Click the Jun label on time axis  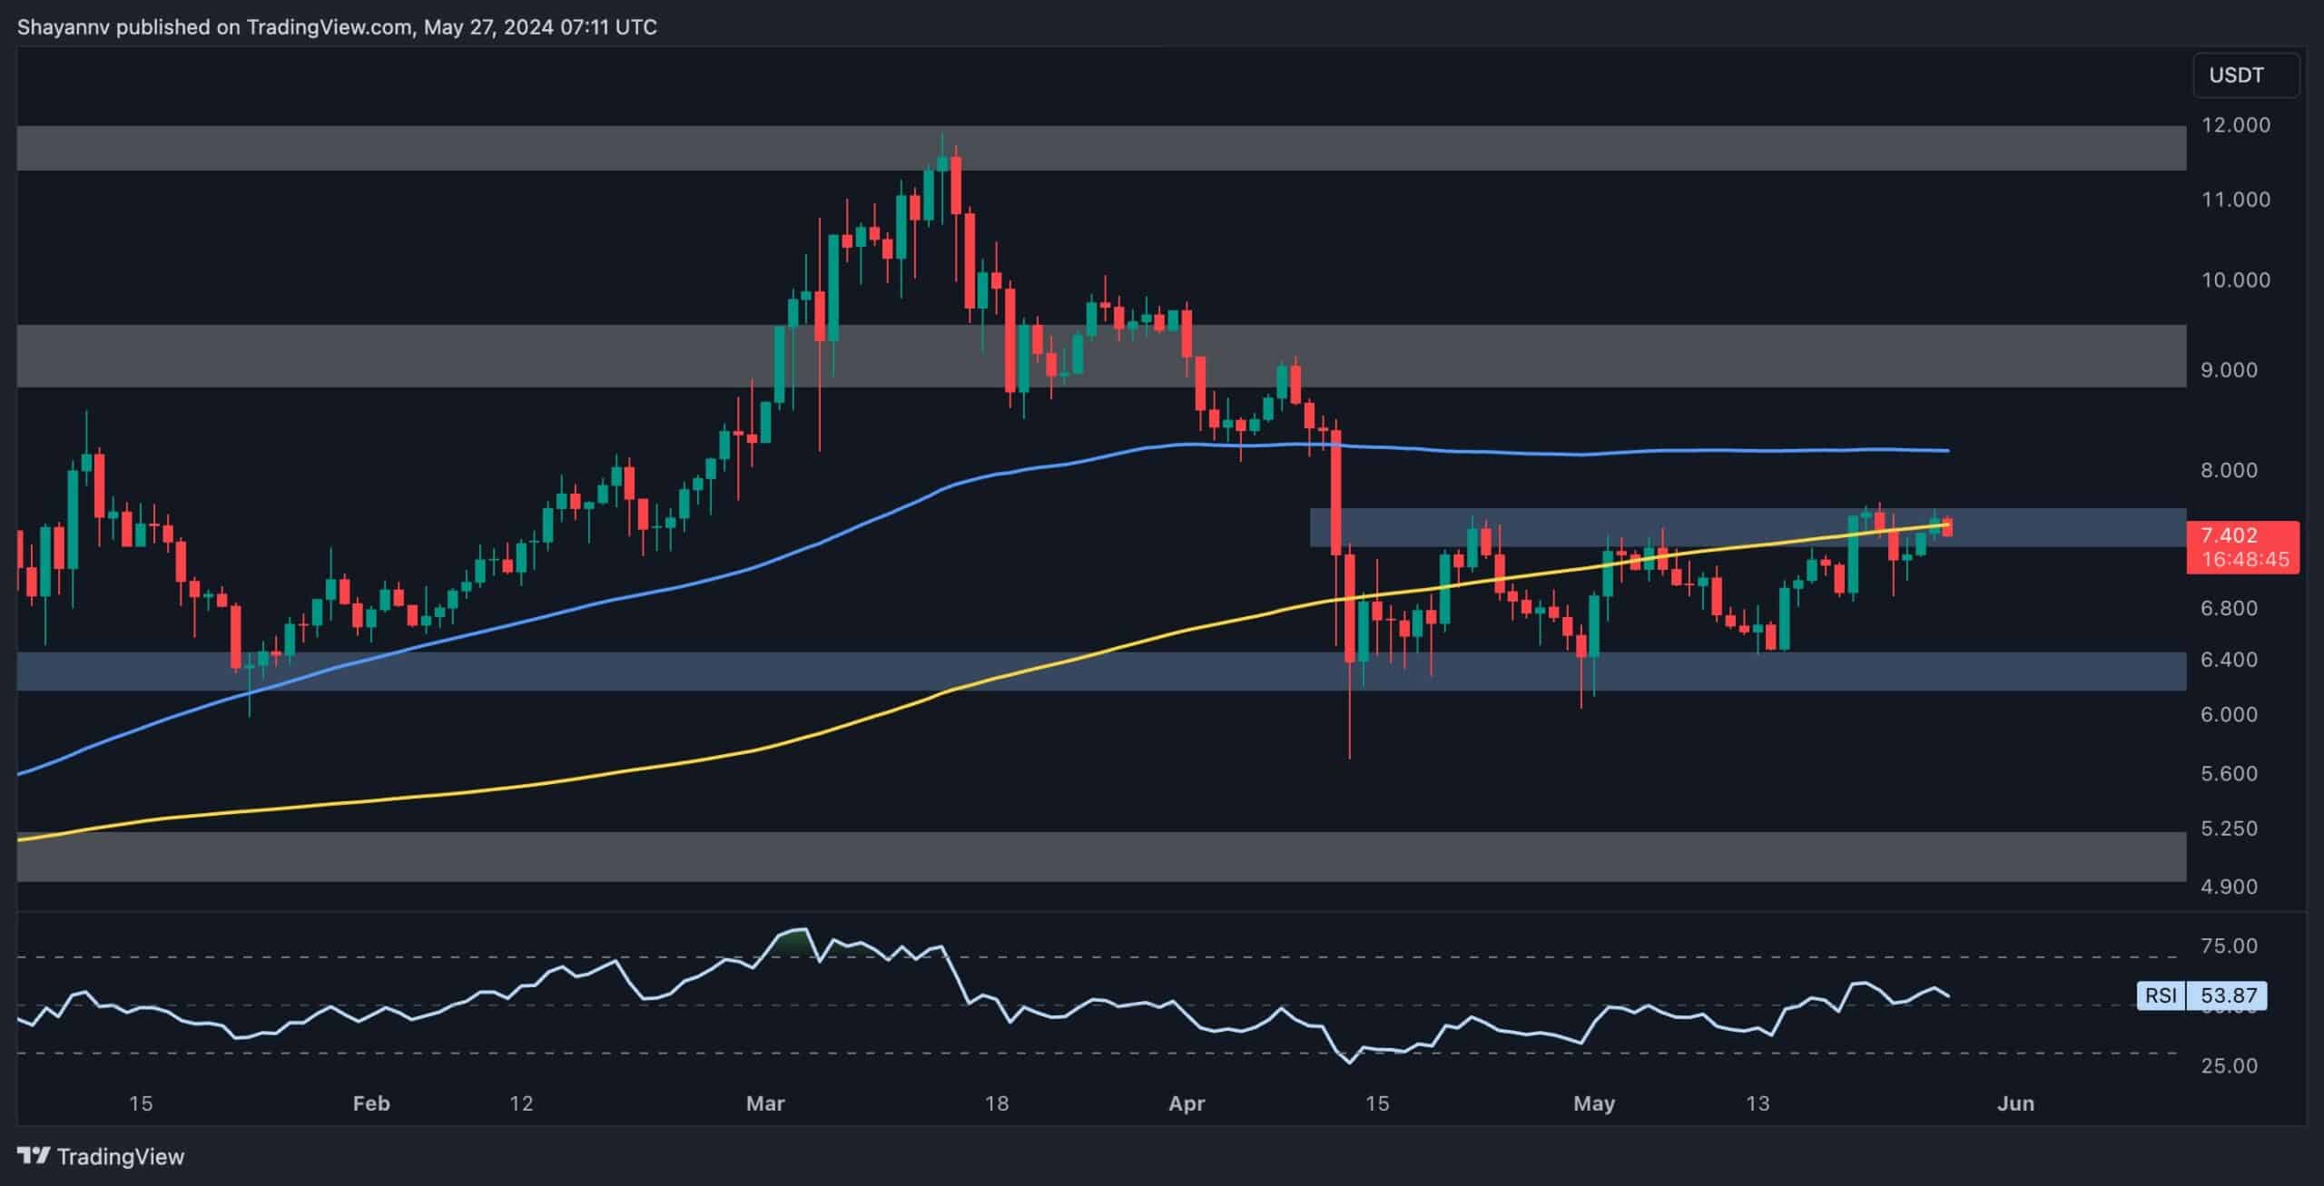[2015, 1103]
